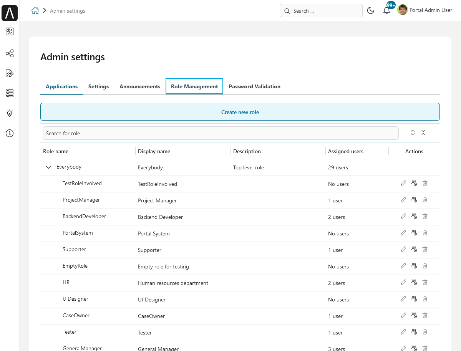This screenshot has width=461, height=351.
Task: Assign users to the BackendDeveloper role
Action: [x=414, y=216]
